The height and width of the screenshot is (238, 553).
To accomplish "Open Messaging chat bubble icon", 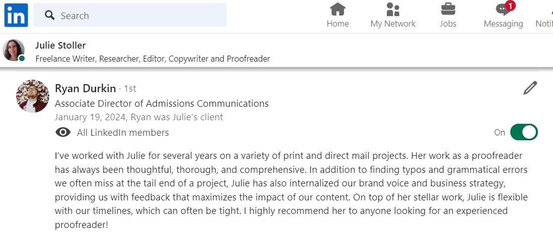I will tap(503, 10).
